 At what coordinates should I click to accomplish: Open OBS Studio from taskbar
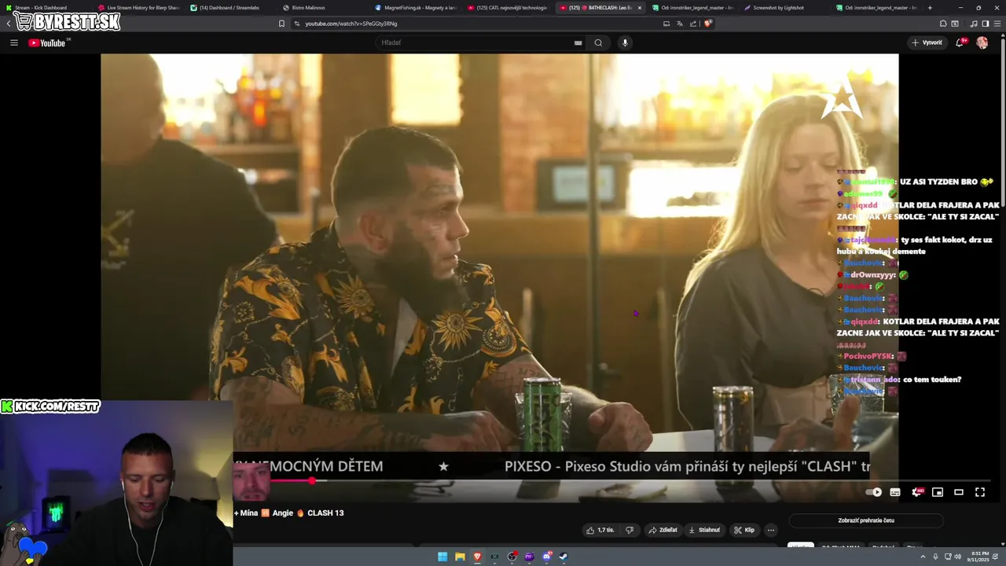point(512,557)
